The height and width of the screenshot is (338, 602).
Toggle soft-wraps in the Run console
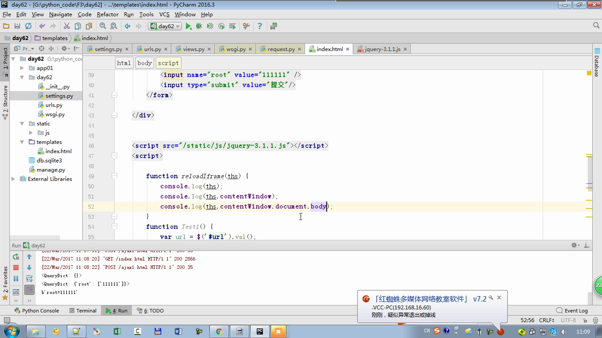pyautogui.click(x=29, y=279)
